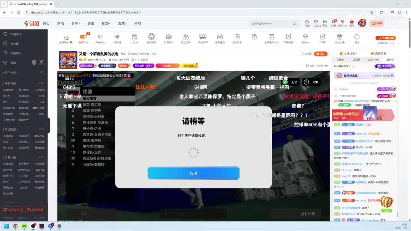Open 正版音乐 music icon

[237, 37]
